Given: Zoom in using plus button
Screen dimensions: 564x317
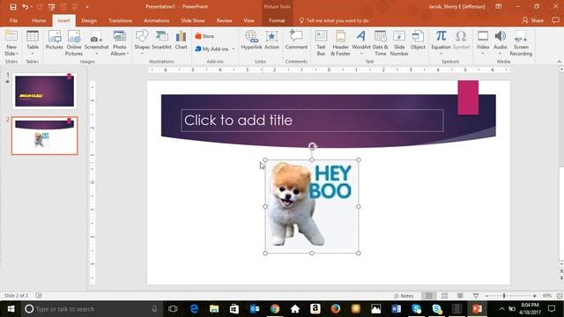Looking at the screenshot, I should click(x=535, y=296).
